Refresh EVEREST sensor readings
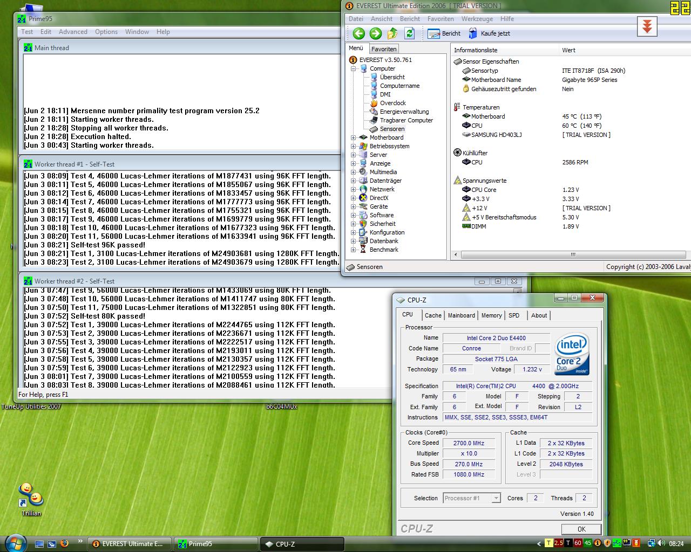 [410, 33]
